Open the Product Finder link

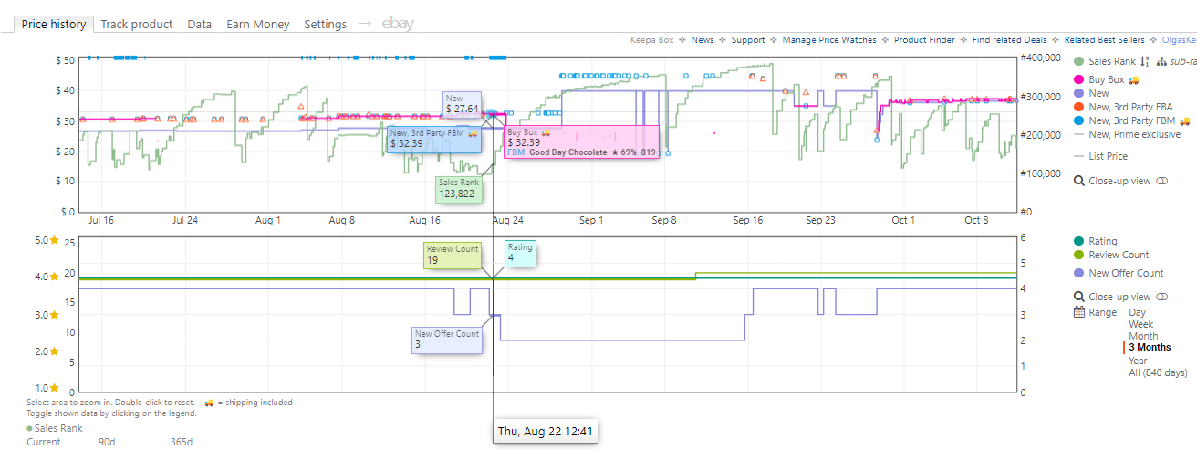tap(926, 40)
